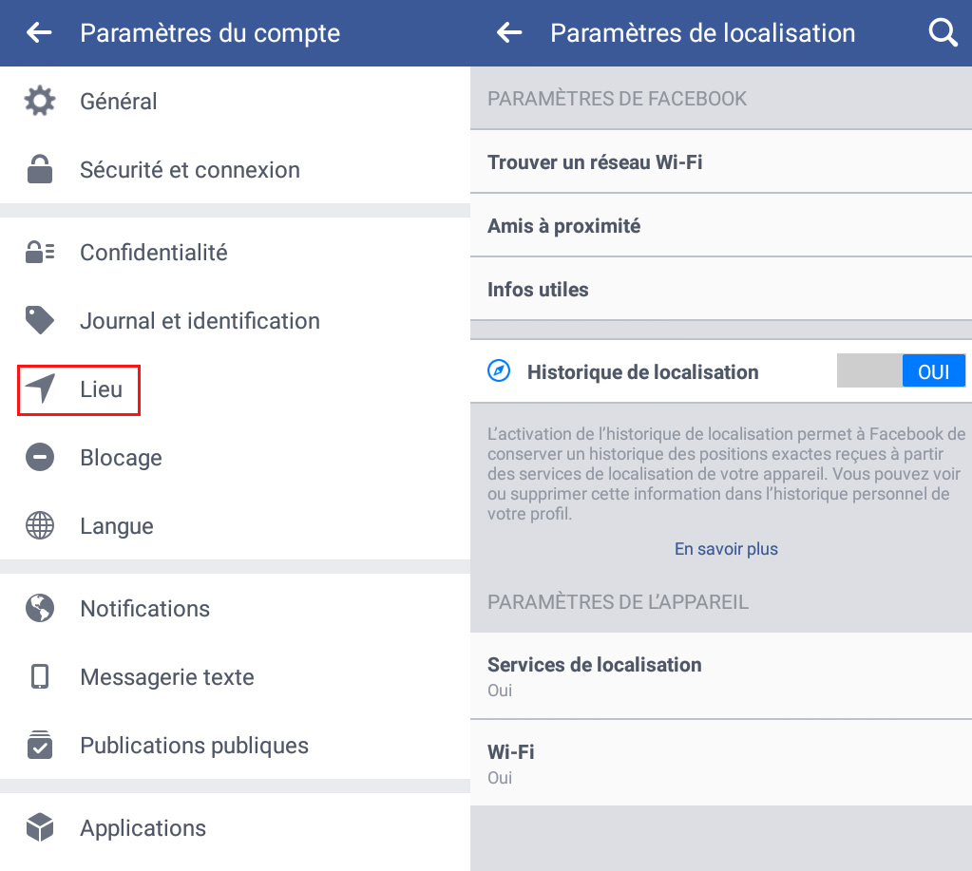The image size is (972, 871).
Task: Select the Lieu navigation arrow icon
Action: [x=42, y=388]
